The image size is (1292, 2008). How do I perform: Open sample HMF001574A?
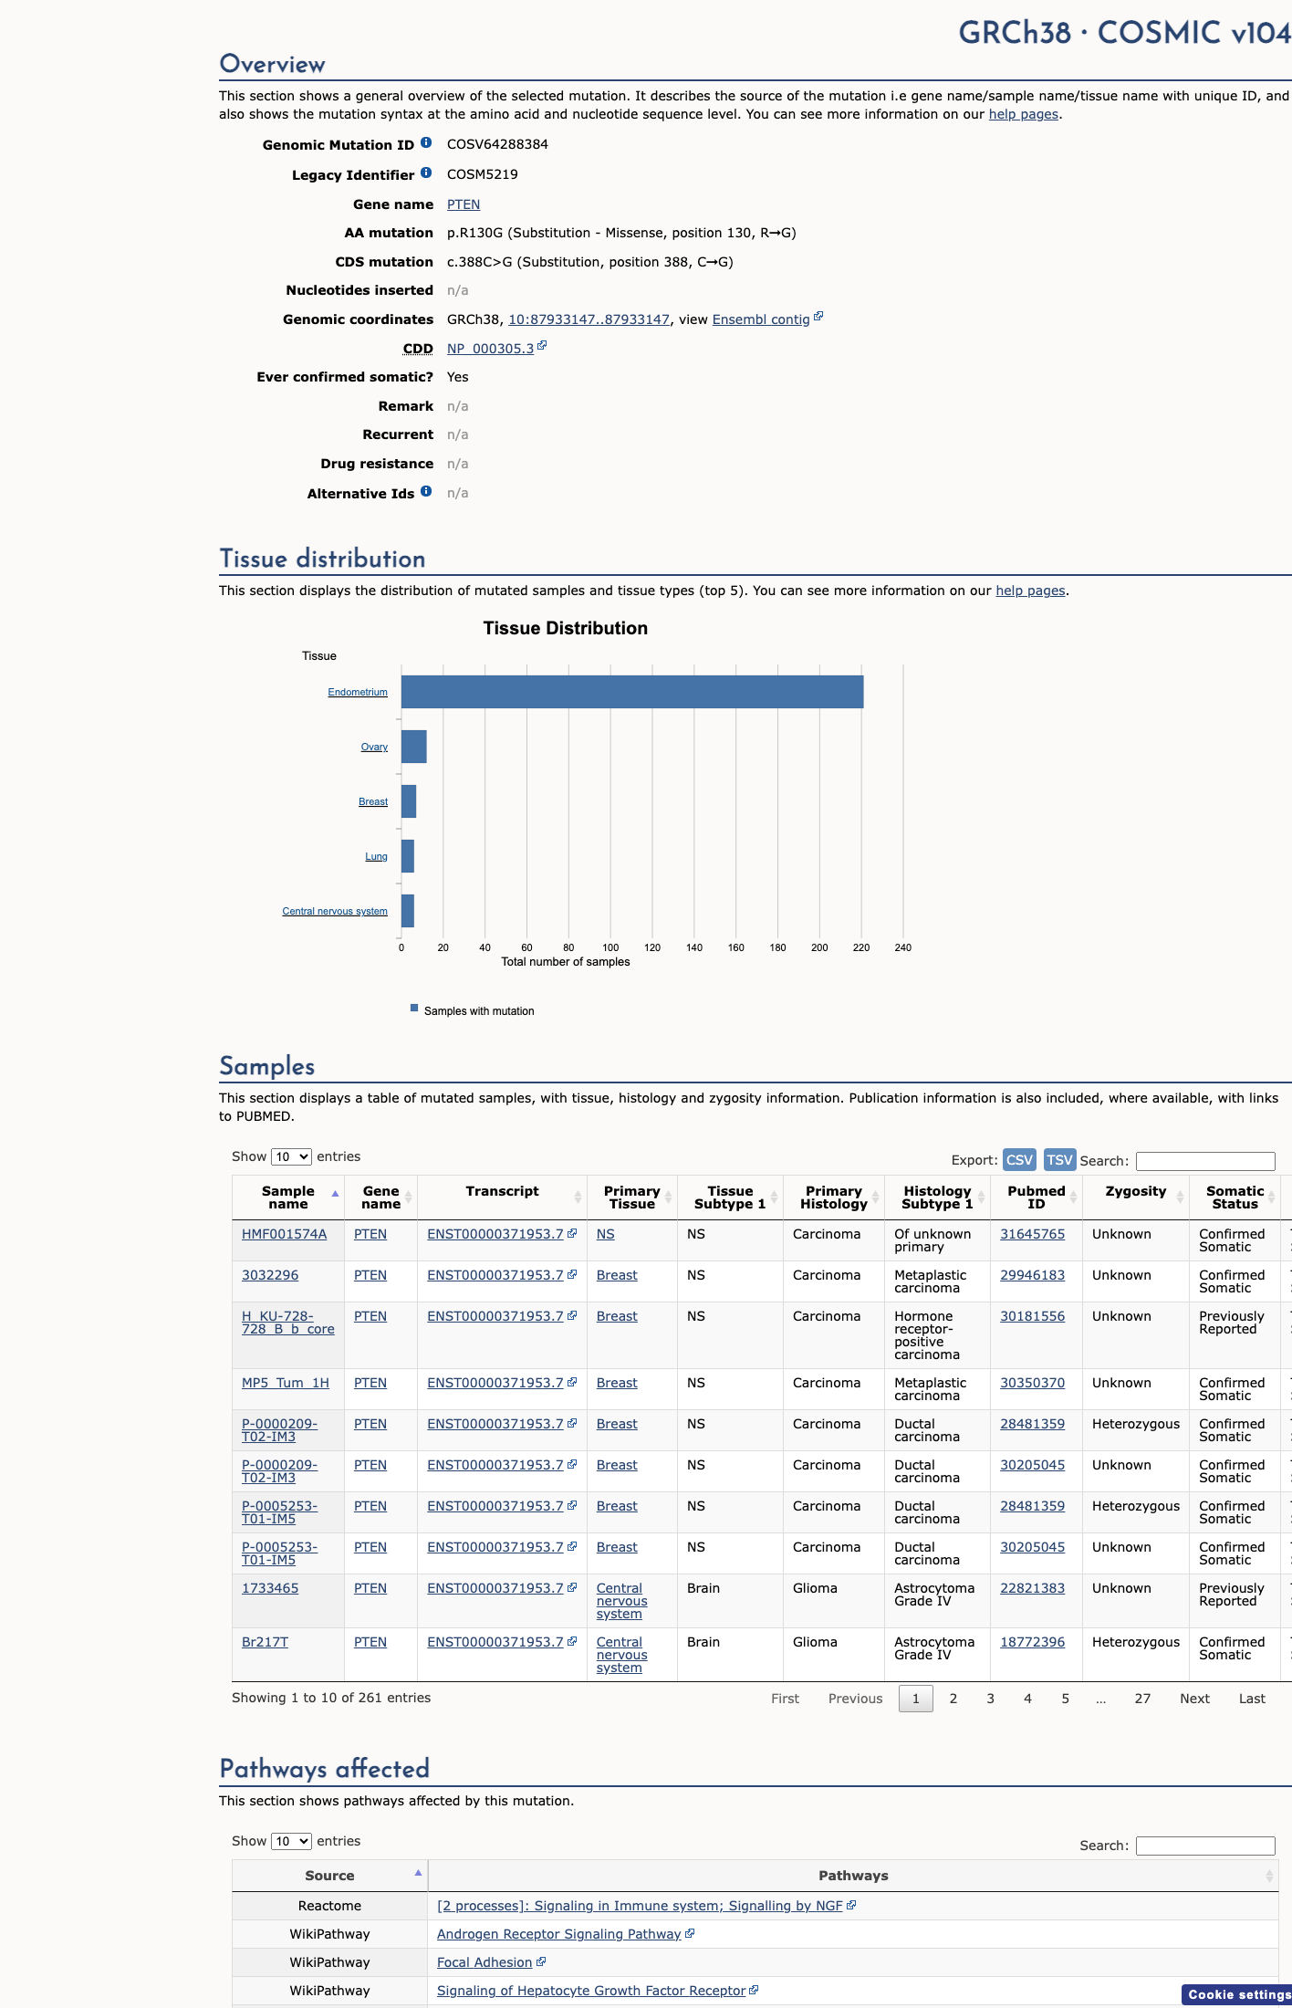click(x=284, y=1234)
